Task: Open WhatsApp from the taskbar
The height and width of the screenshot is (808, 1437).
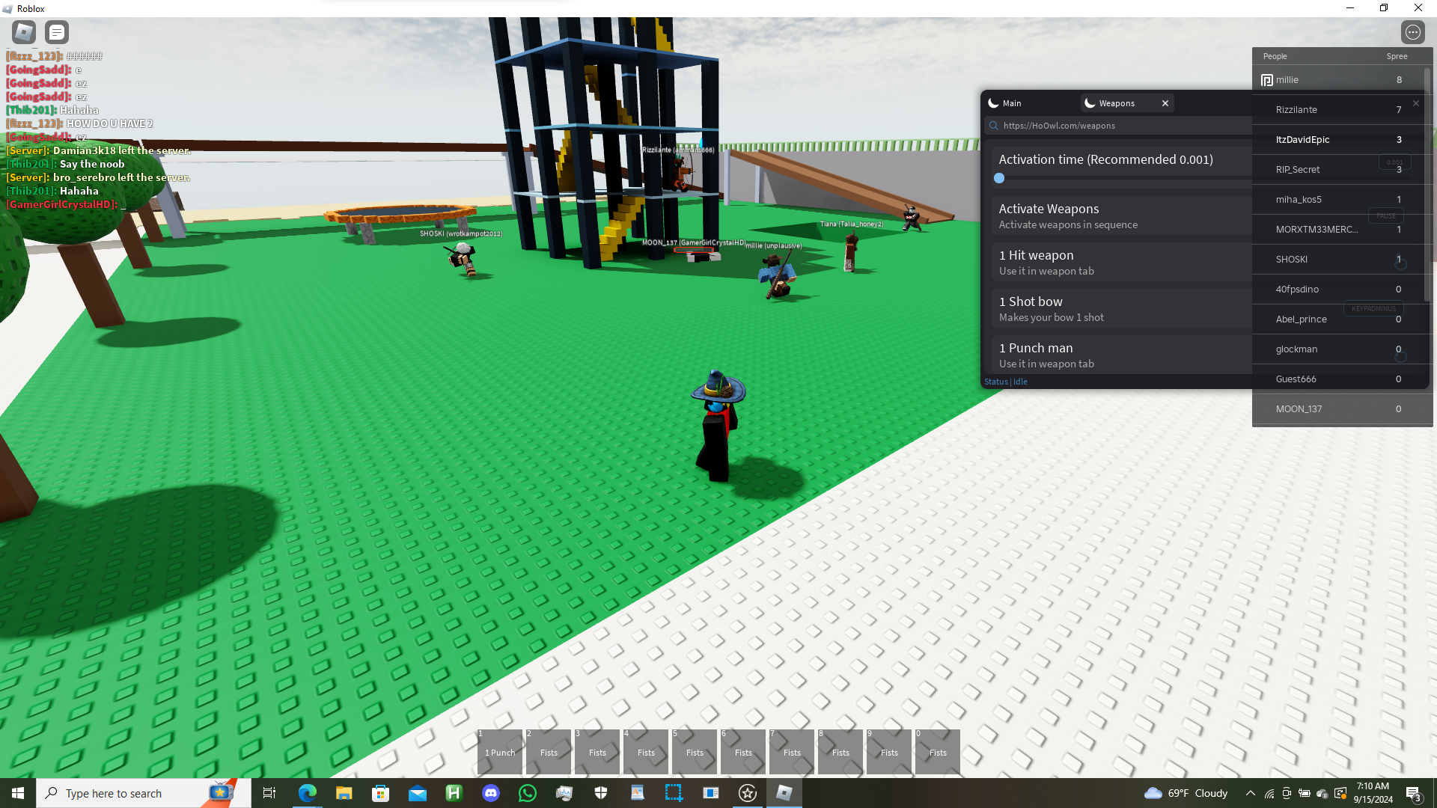Action: [527, 793]
